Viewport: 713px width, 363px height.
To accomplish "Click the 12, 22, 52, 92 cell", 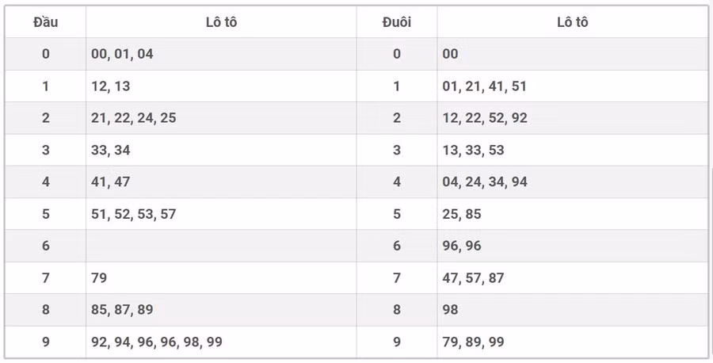I will pos(485,118).
